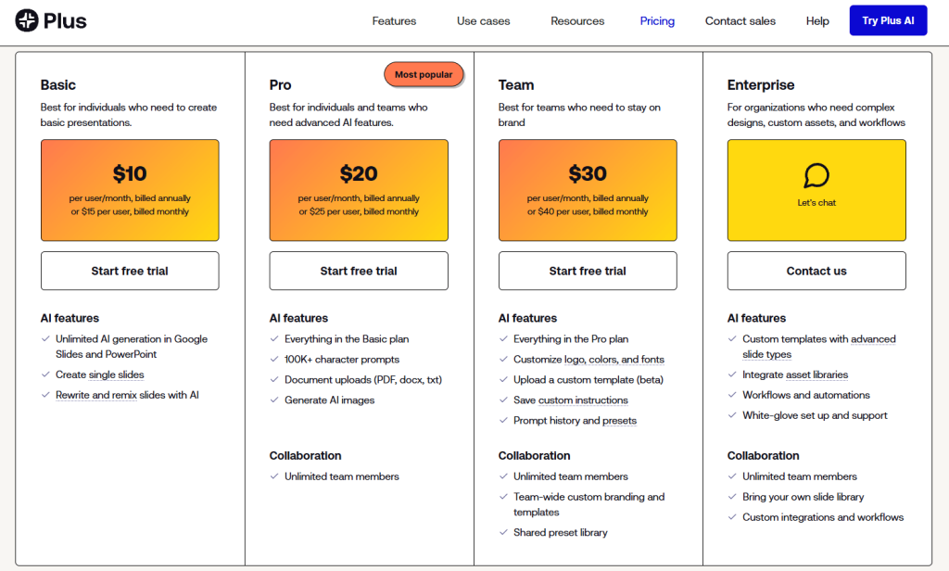Click the Contact sales link
Image resolution: width=949 pixels, height=571 pixels.
[740, 21]
